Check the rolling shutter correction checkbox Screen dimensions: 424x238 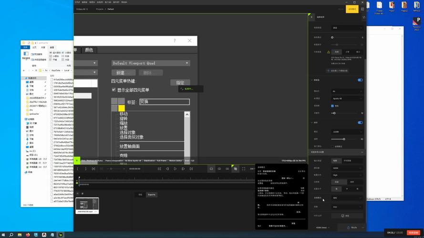point(332,146)
